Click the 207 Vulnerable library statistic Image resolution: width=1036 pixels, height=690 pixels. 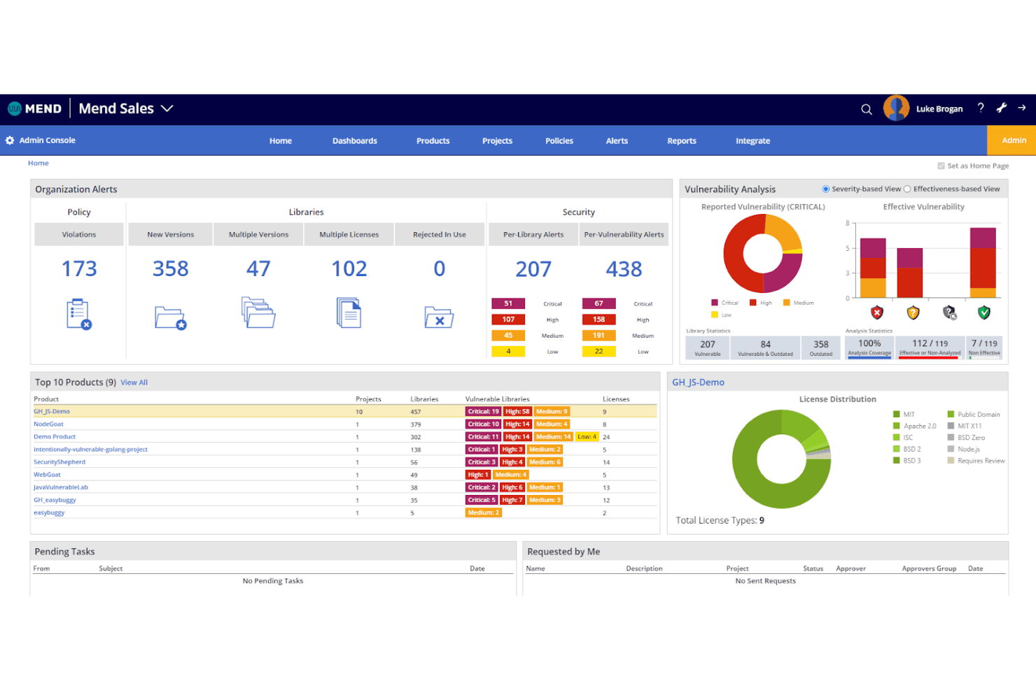(708, 347)
